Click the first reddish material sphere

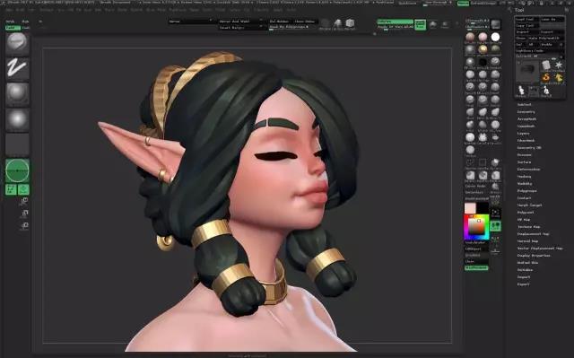coord(470,37)
